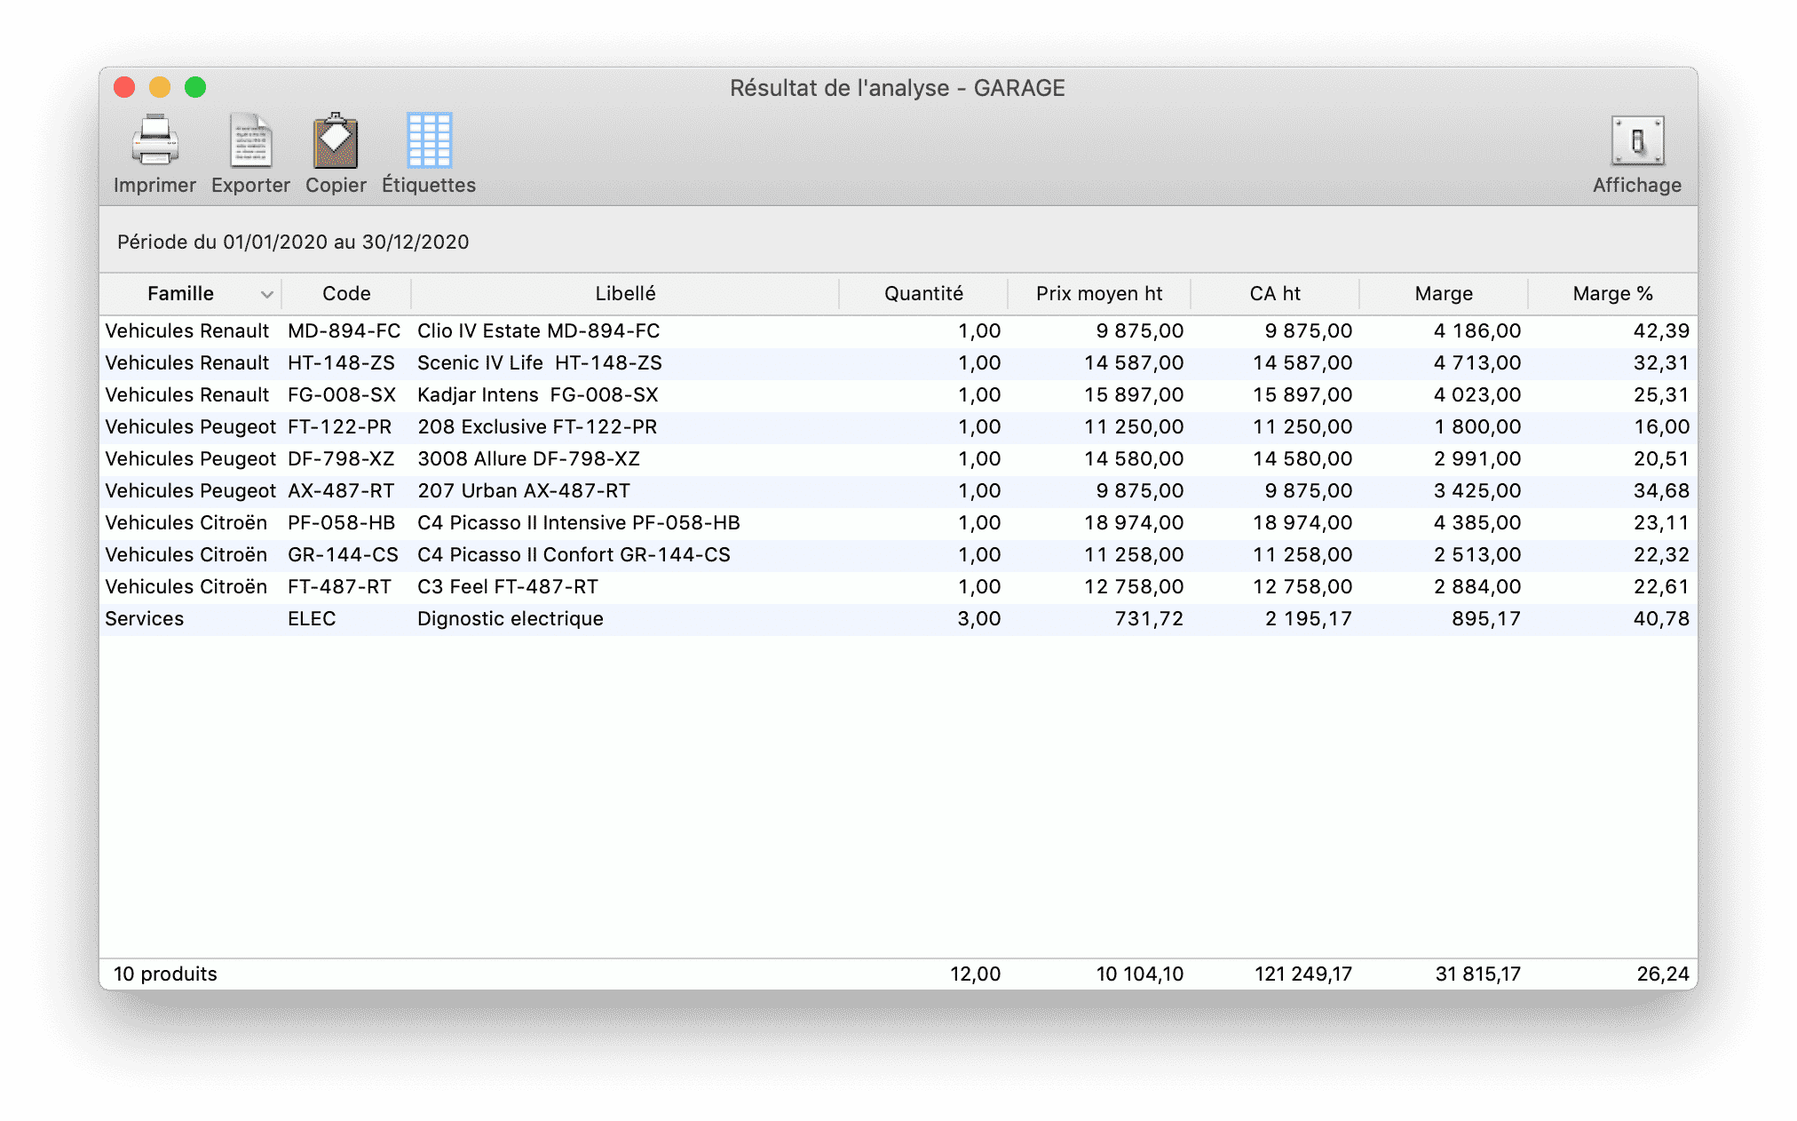The width and height of the screenshot is (1797, 1121).
Task: Select the 207 Urban AX-487-RT row
Action: tap(898, 491)
